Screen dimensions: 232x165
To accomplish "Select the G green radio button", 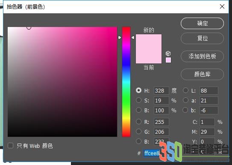I will [x=138, y=131].
